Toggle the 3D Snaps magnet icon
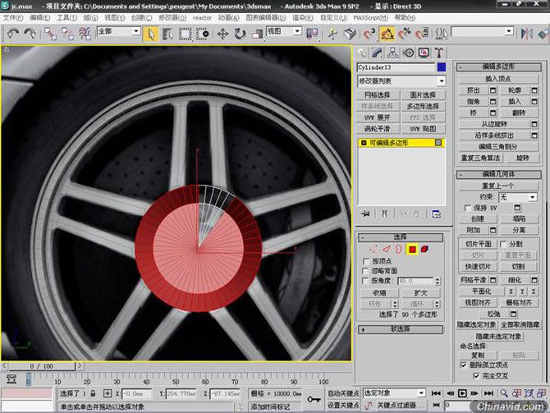Image resolution: width=550 pixels, height=413 pixels. click(369, 34)
